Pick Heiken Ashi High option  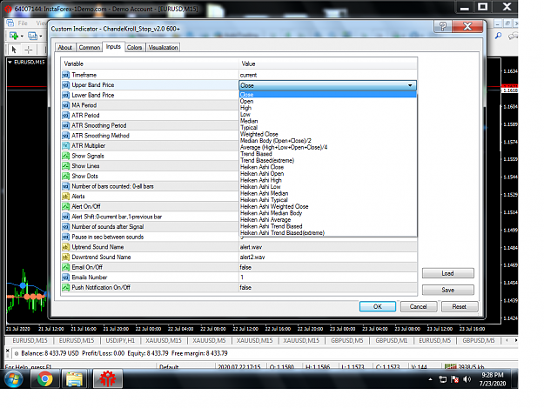point(328,180)
